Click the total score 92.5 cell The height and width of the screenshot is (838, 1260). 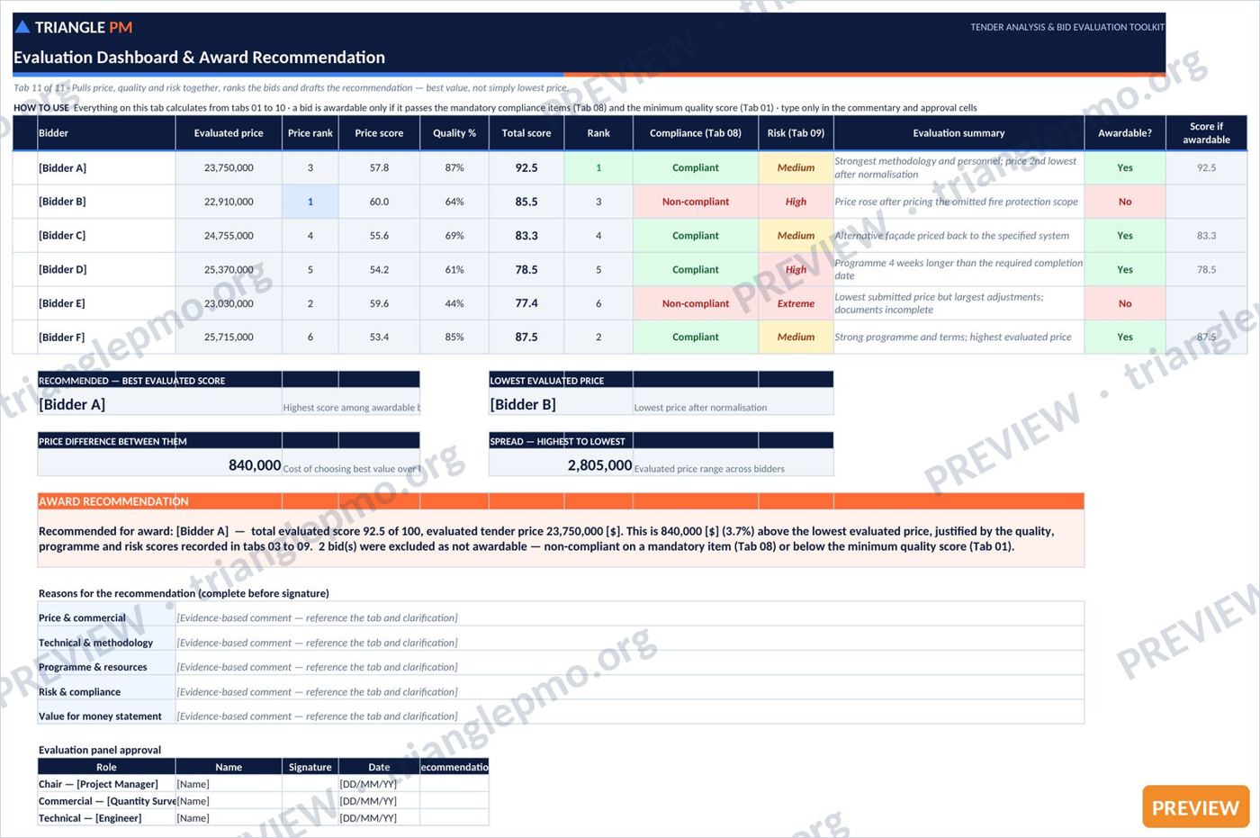click(x=526, y=167)
